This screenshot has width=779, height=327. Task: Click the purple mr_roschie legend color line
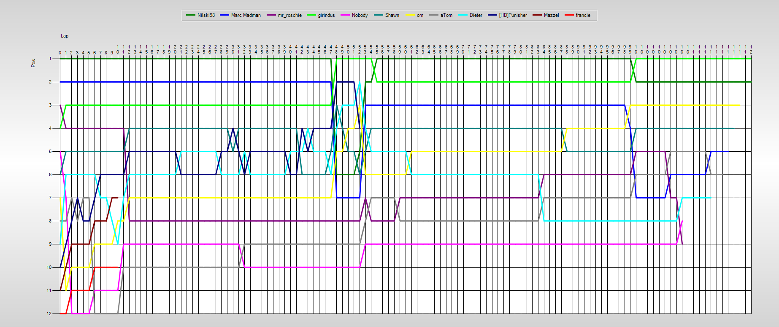pyautogui.click(x=271, y=15)
